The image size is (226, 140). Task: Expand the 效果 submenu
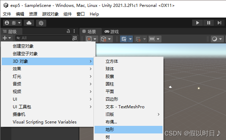pyautogui.click(x=48, y=69)
